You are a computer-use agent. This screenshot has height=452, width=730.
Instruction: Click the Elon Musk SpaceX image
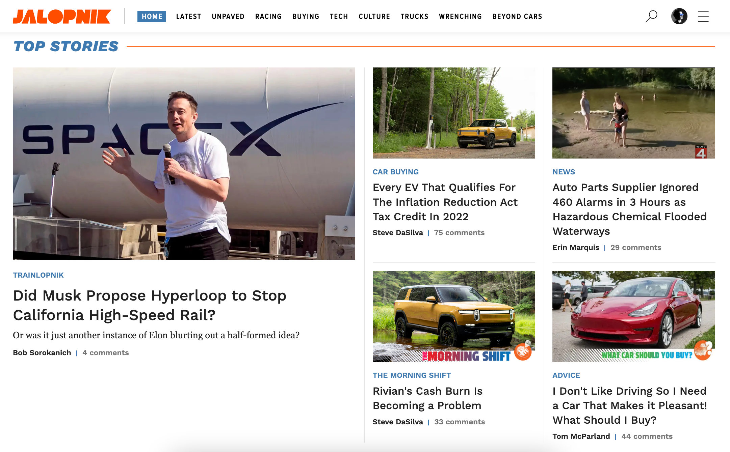(x=184, y=163)
